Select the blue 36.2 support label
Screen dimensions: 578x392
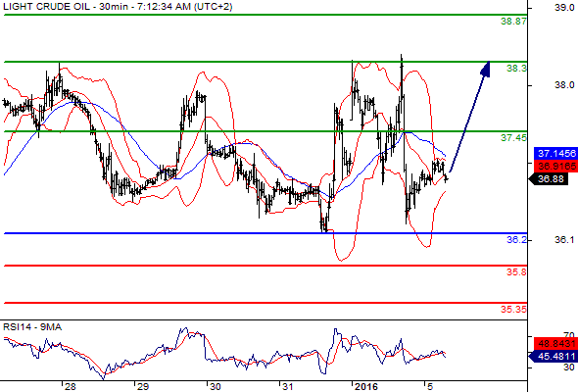tap(516, 240)
